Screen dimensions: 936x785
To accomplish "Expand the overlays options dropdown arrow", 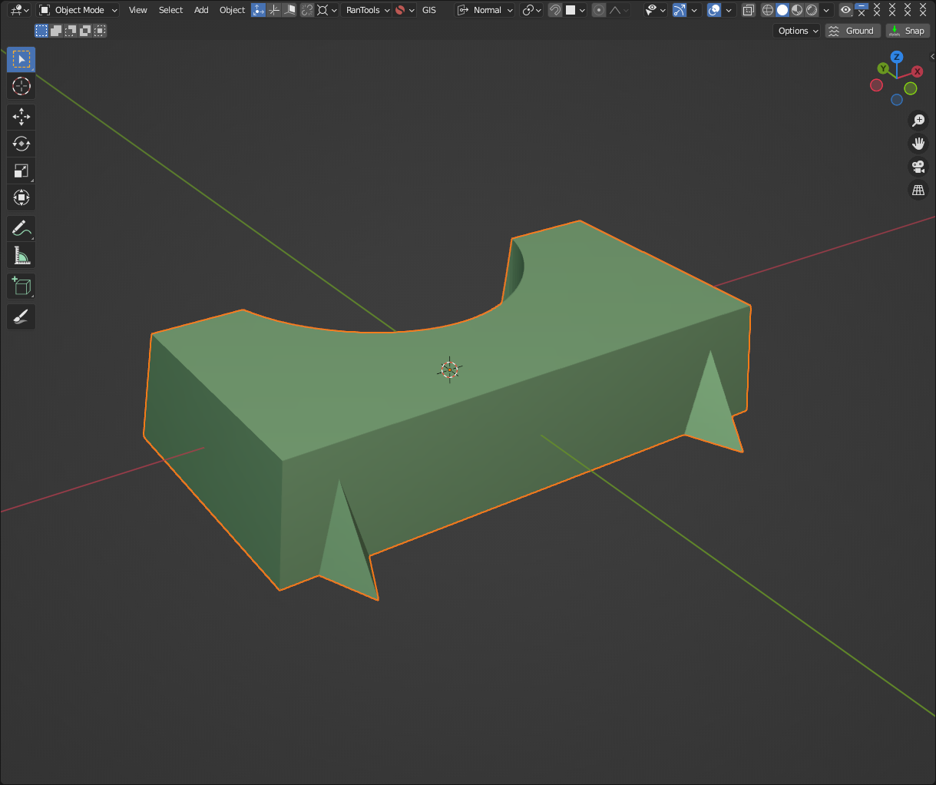I will coord(729,10).
